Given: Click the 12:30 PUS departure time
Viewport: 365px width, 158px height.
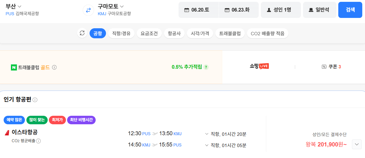Looking at the screenshot, I should coord(139,134).
